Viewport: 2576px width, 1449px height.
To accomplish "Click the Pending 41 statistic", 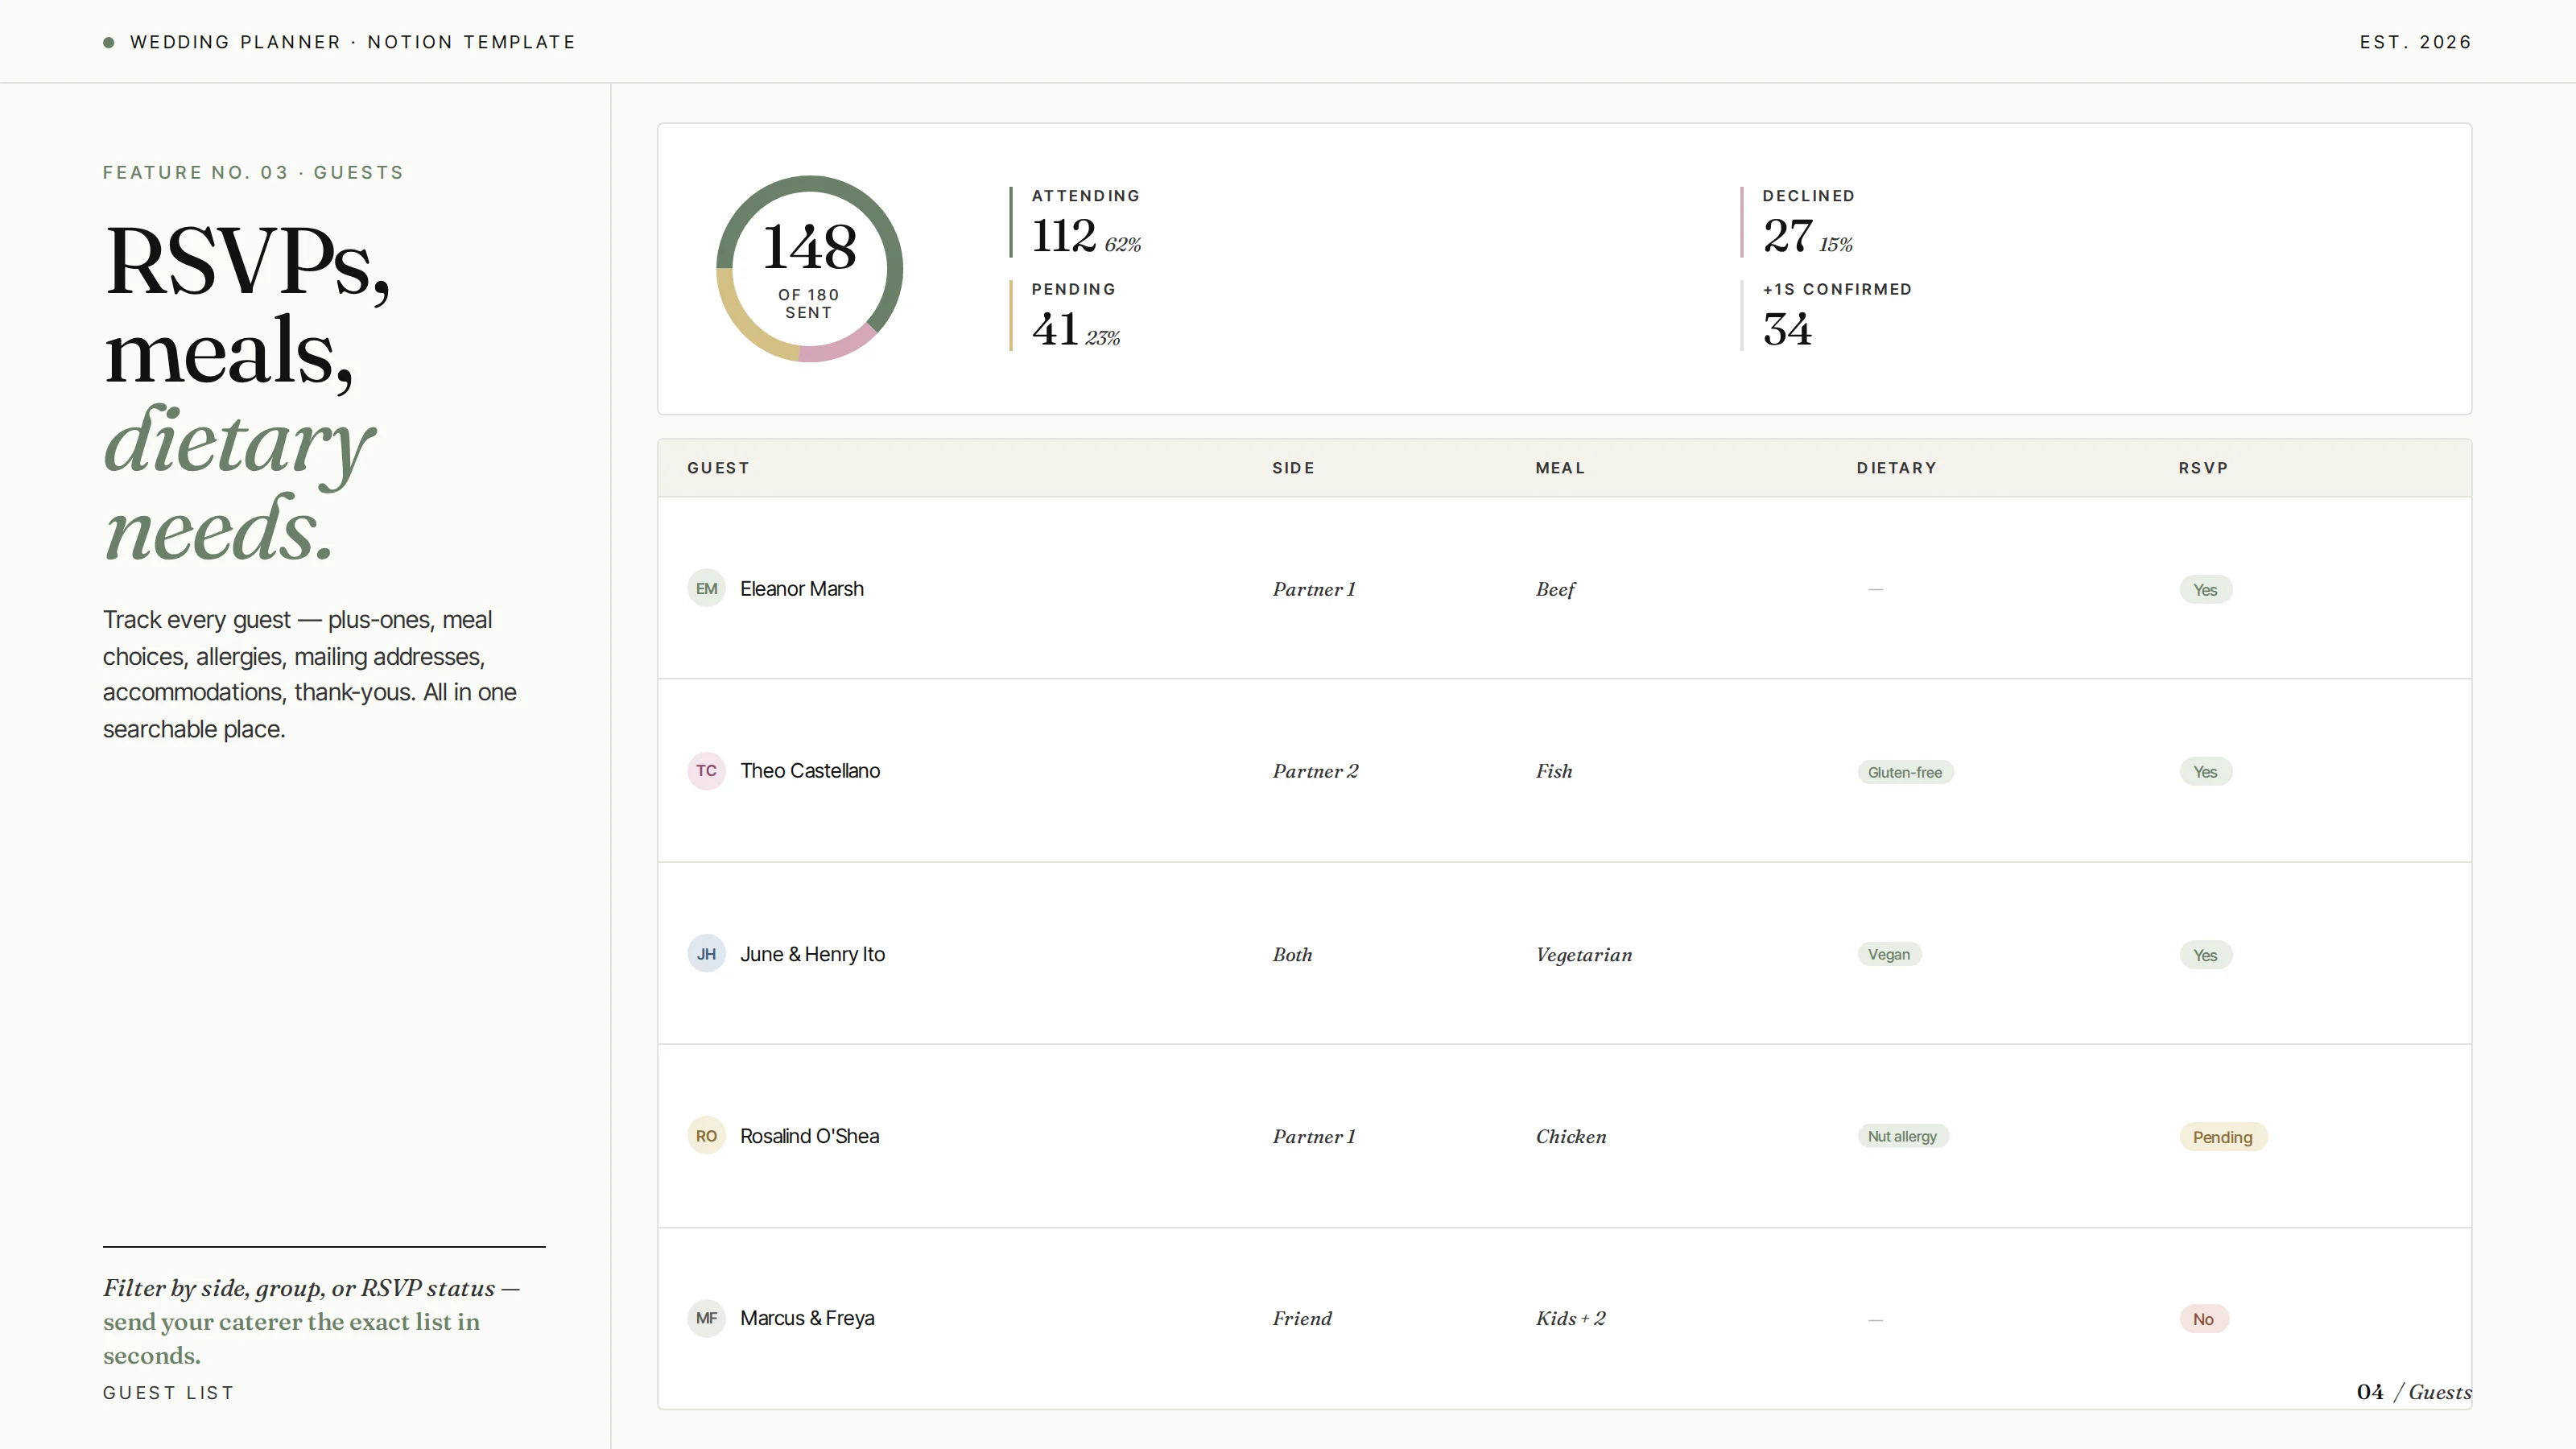I will tap(1066, 315).
